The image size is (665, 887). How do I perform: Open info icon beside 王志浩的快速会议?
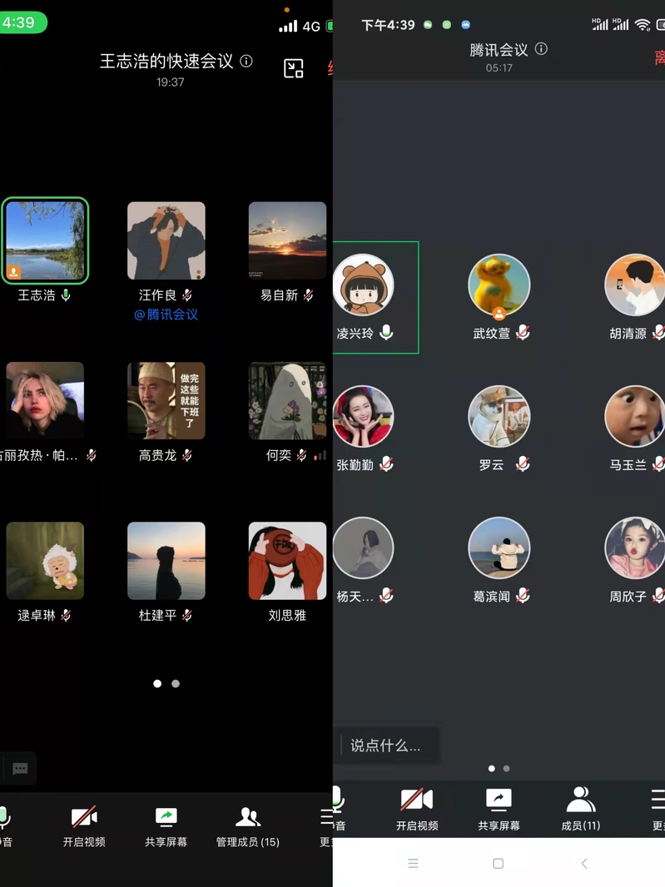[246, 61]
